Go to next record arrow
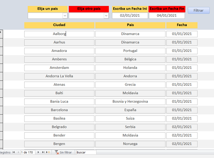The height and width of the screenshot is (158, 214). coord(38,152)
